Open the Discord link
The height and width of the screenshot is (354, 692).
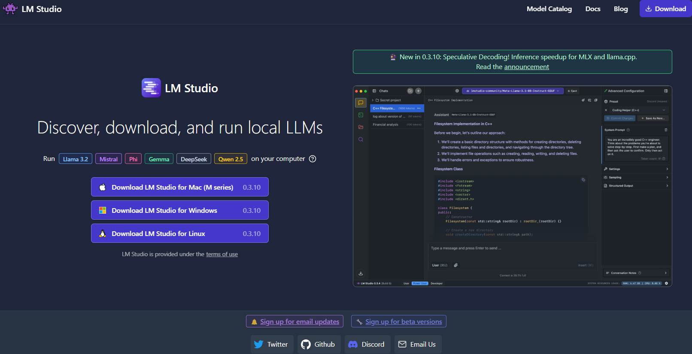(x=367, y=344)
